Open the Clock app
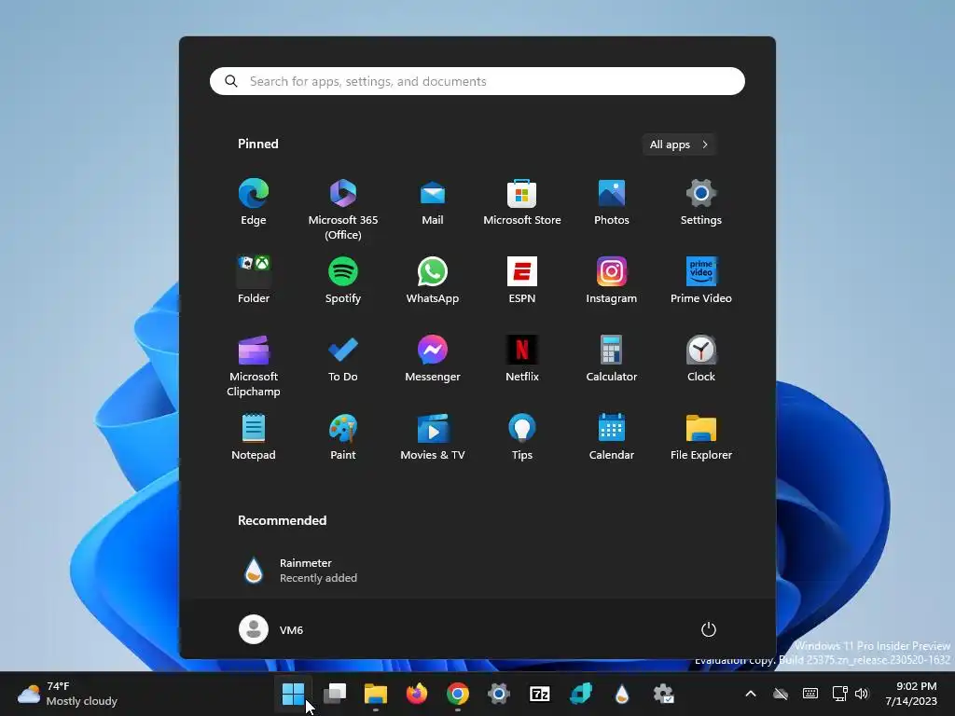 [x=701, y=359]
